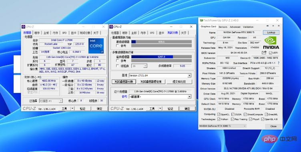Open 内存 tab in CPU-Z benchmark window
This screenshot has width=301, height=152.
click(143, 33)
